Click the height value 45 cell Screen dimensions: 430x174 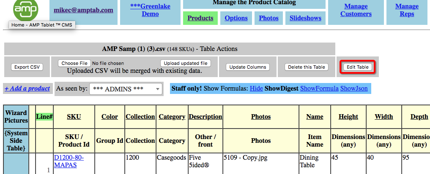click(348, 163)
